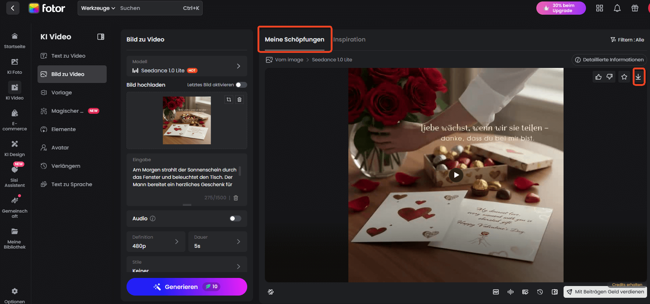Click the thumbs up icon
Image resolution: width=650 pixels, height=304 pixels.
click(599, 77)
